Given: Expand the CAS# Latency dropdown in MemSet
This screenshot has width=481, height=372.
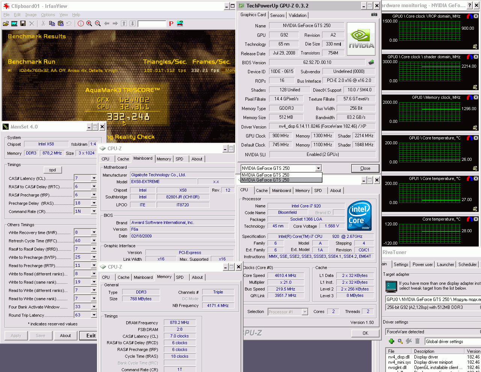Looking at the screenshot, I should 94,178.
